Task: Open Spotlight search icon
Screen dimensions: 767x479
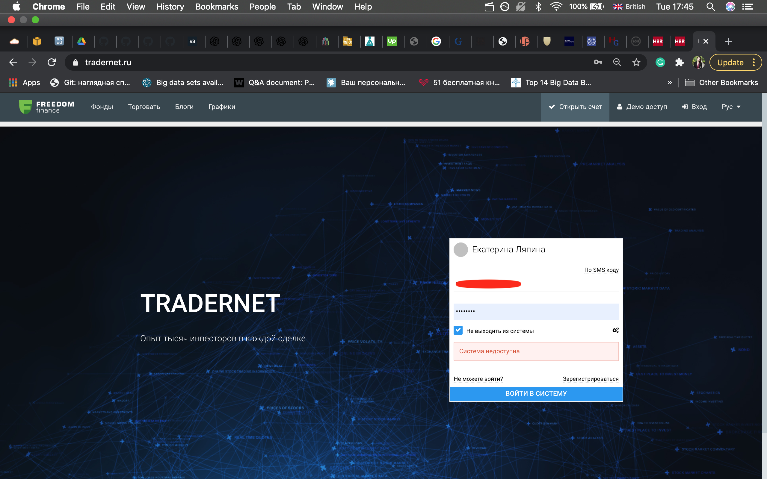Action: [711, 7]
